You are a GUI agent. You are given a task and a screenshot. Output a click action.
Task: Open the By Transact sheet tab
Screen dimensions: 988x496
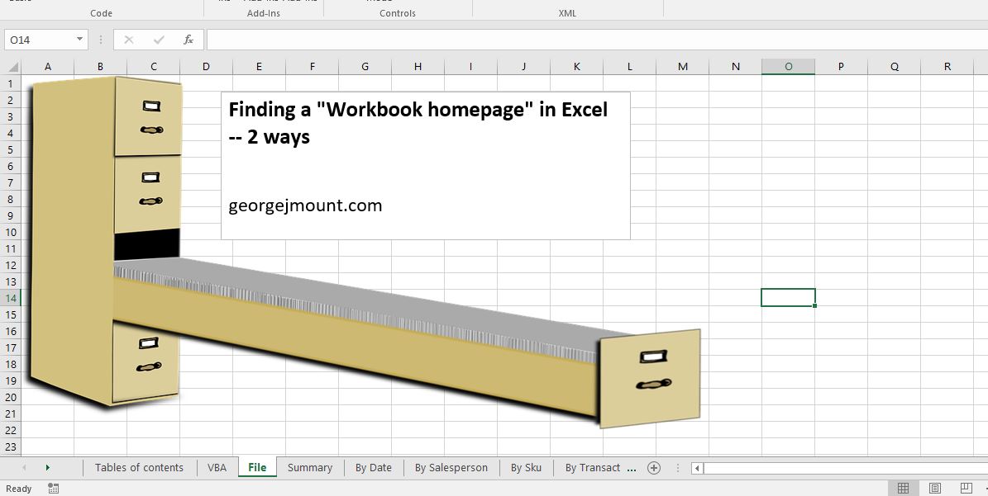tap(593, 468)
